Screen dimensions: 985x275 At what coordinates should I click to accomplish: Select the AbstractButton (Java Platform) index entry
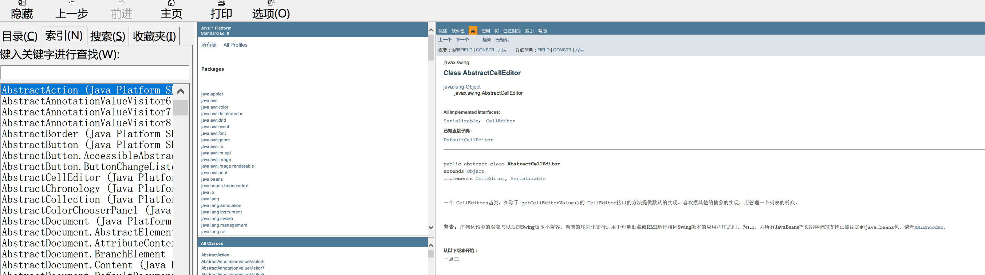click(x=87, y=145)
